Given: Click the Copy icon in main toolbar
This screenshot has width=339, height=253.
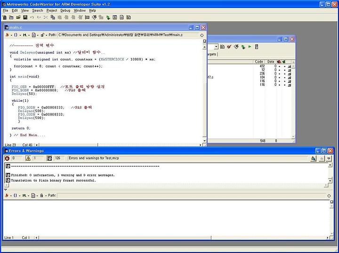Looking at the screenshot, I should tap(53, 17).
